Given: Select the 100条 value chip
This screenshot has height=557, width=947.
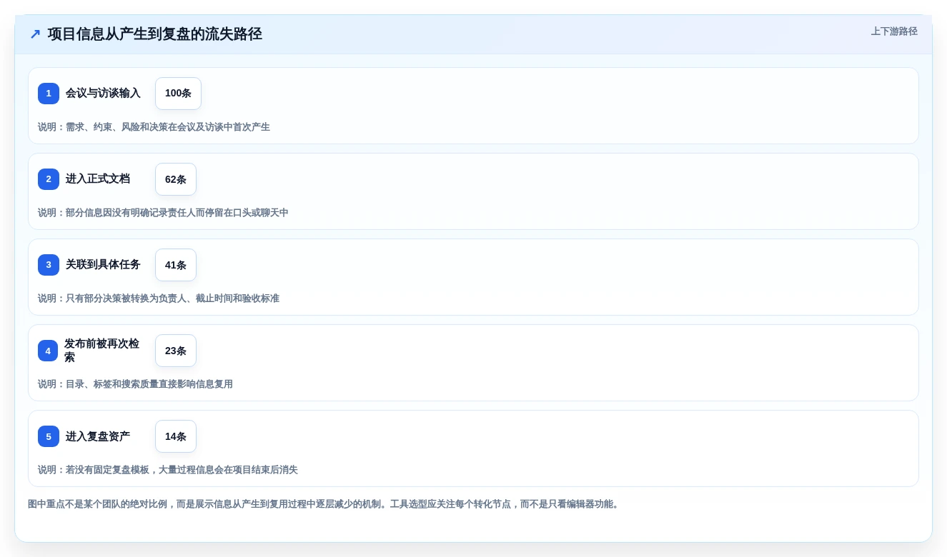Looking at the screenshot, I should [178, 94].
